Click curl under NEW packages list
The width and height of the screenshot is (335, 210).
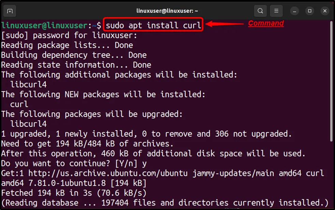[19, 104]
